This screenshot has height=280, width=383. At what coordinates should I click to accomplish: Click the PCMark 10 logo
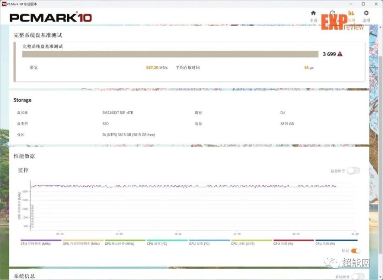pos(51,18)
